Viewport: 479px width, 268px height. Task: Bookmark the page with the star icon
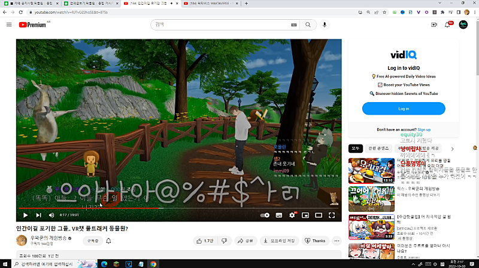pos(384,12)
